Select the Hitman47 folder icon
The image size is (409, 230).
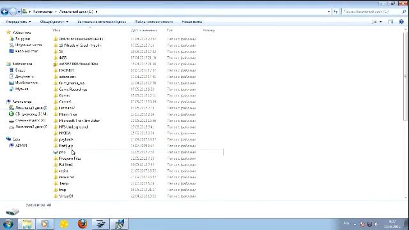(x=56, y=108)
